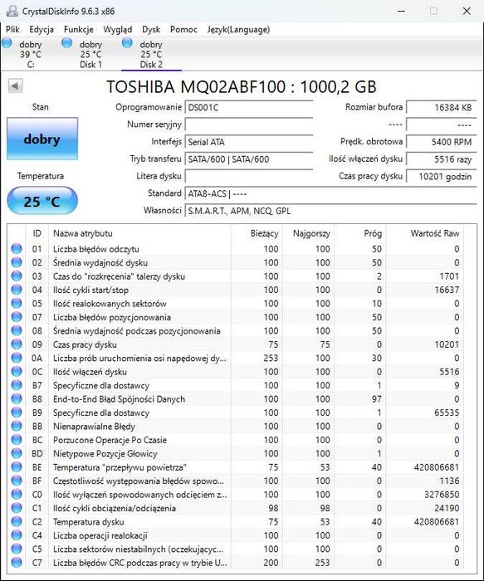Click status icon for attribute 0A row
Viewport: 484px width, 581px height.
[x=17, y=358]
